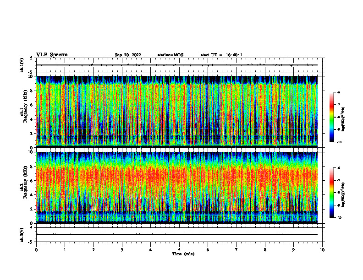Image resolution: width=363 pixels, height=280 pixels.
Task: Click the ch.2 spectrogram color scale bar
Action: pos(332,193)
